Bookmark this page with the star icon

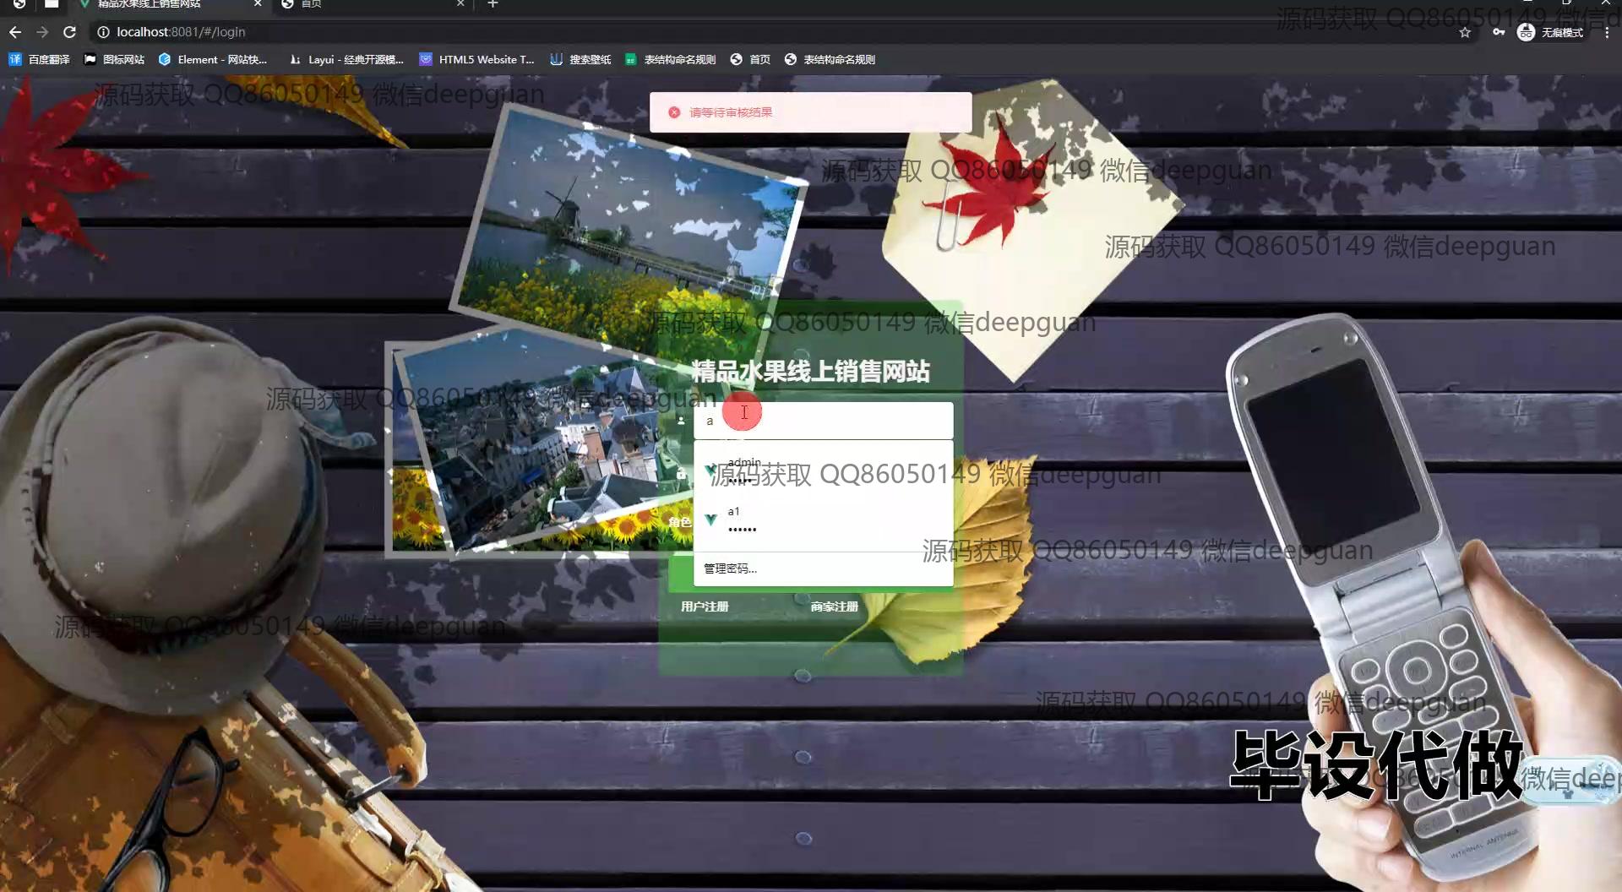[1465, 32]
